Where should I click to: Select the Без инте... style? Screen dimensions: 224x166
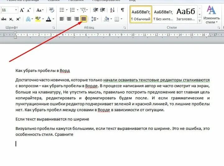tap(163, 14)
